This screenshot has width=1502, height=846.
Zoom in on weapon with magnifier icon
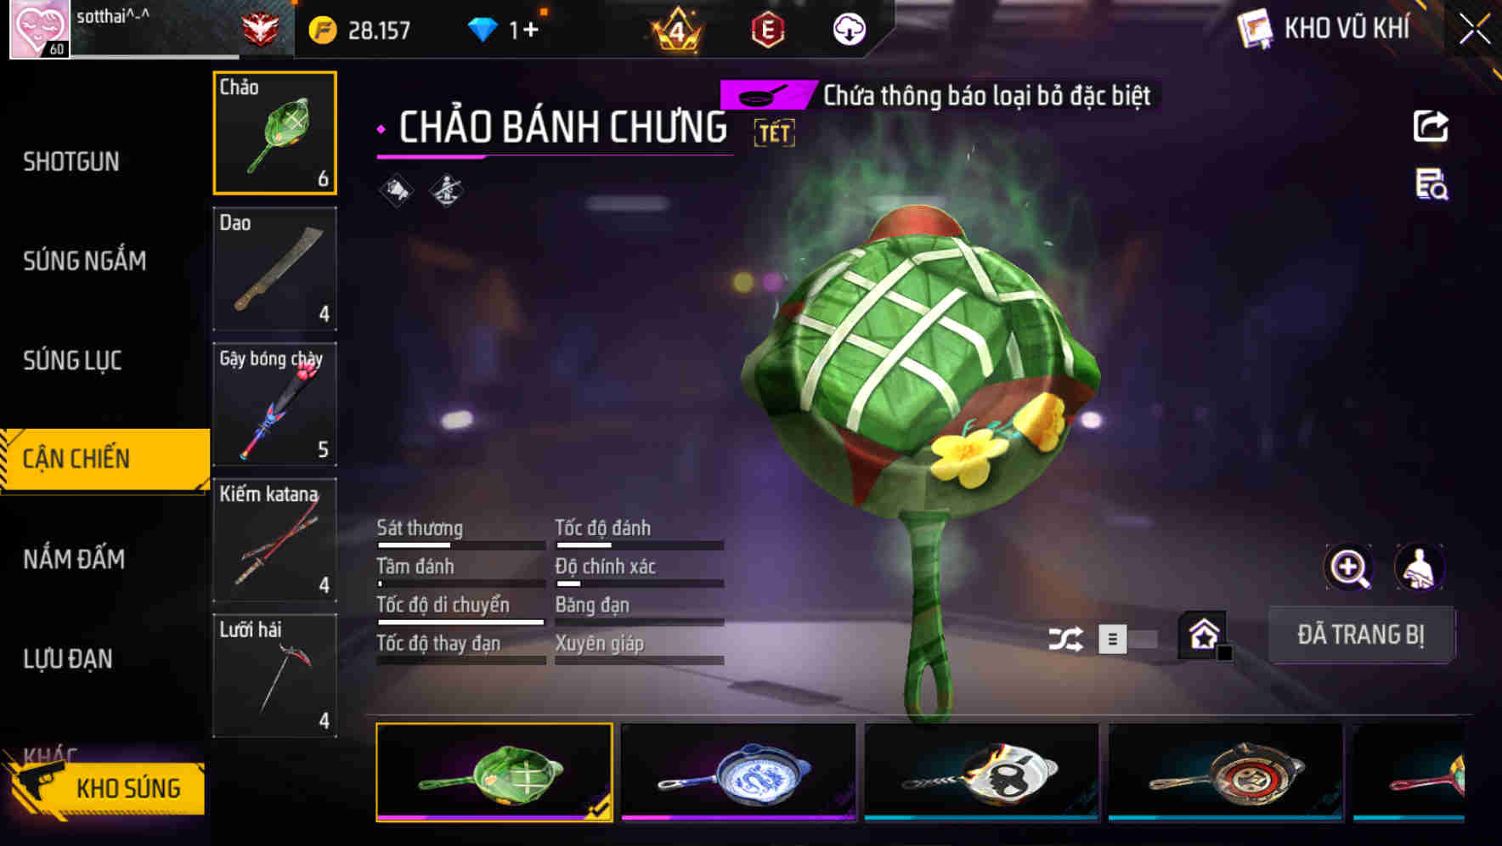click(x=1349, y=567)
